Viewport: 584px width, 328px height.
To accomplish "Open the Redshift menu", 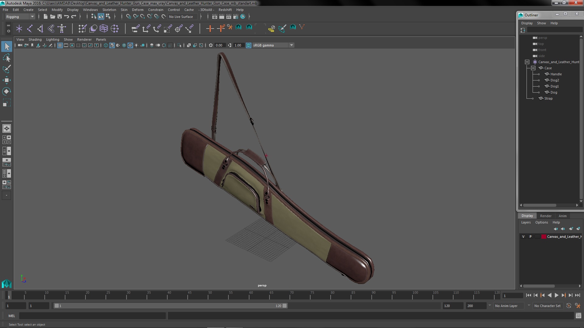I will pos(225,10).
